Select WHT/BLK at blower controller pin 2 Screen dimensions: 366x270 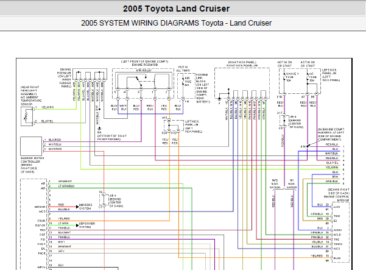[55, 144]
